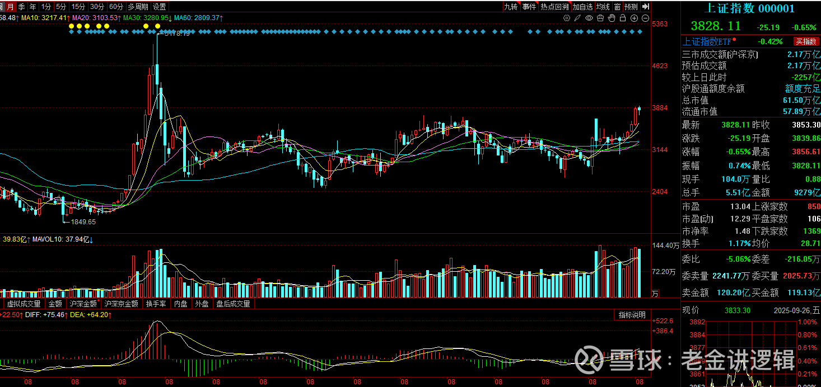Screen dimensions: 821x387
Task: Select 盘后成交量 after-hours volume tab
Action: pos(233,304)
